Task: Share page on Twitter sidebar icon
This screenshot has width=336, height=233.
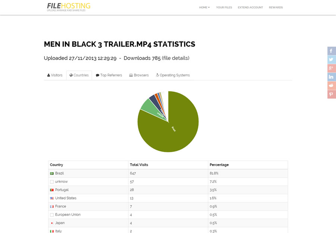Action: (x=332, y=60)
